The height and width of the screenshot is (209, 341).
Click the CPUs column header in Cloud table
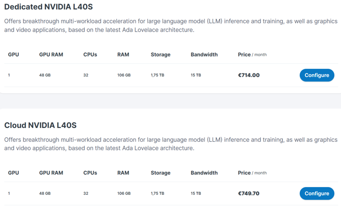[x=90, y=173]
